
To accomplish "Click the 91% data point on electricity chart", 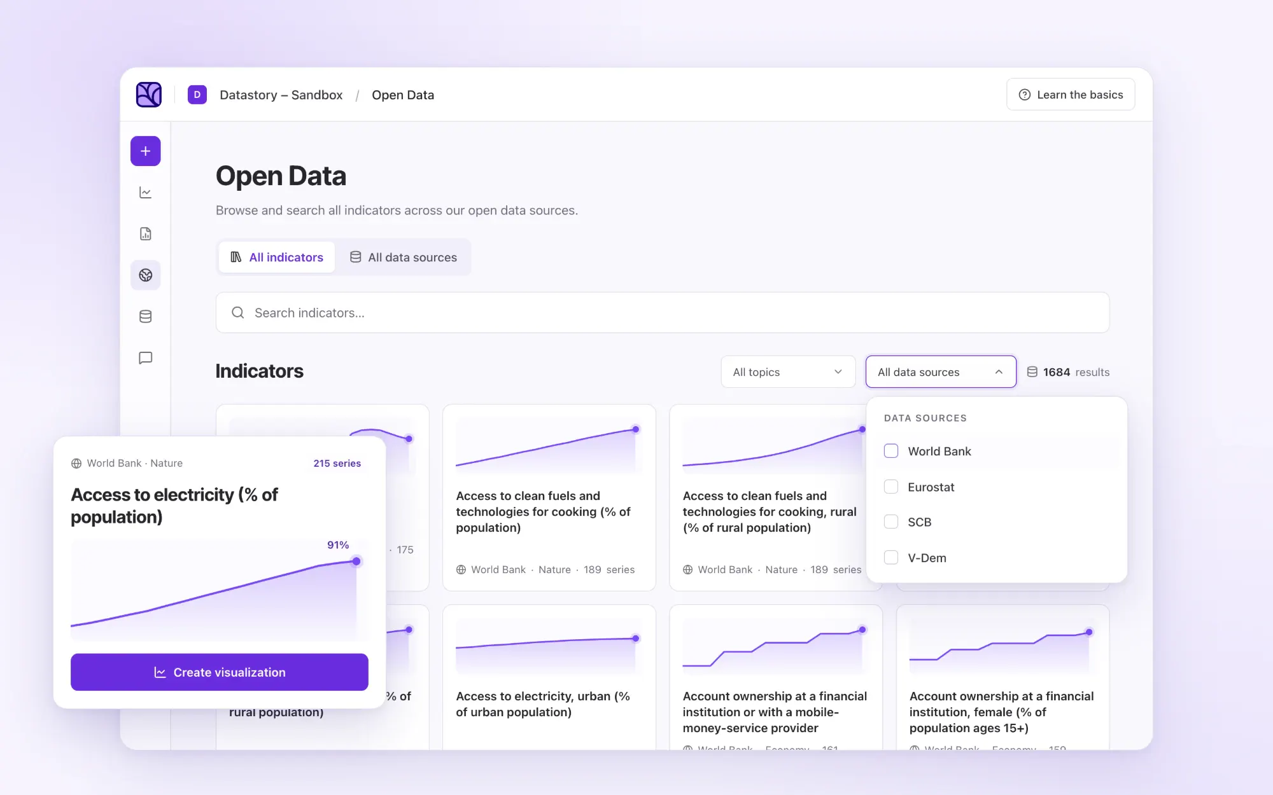I will (356, 561).
